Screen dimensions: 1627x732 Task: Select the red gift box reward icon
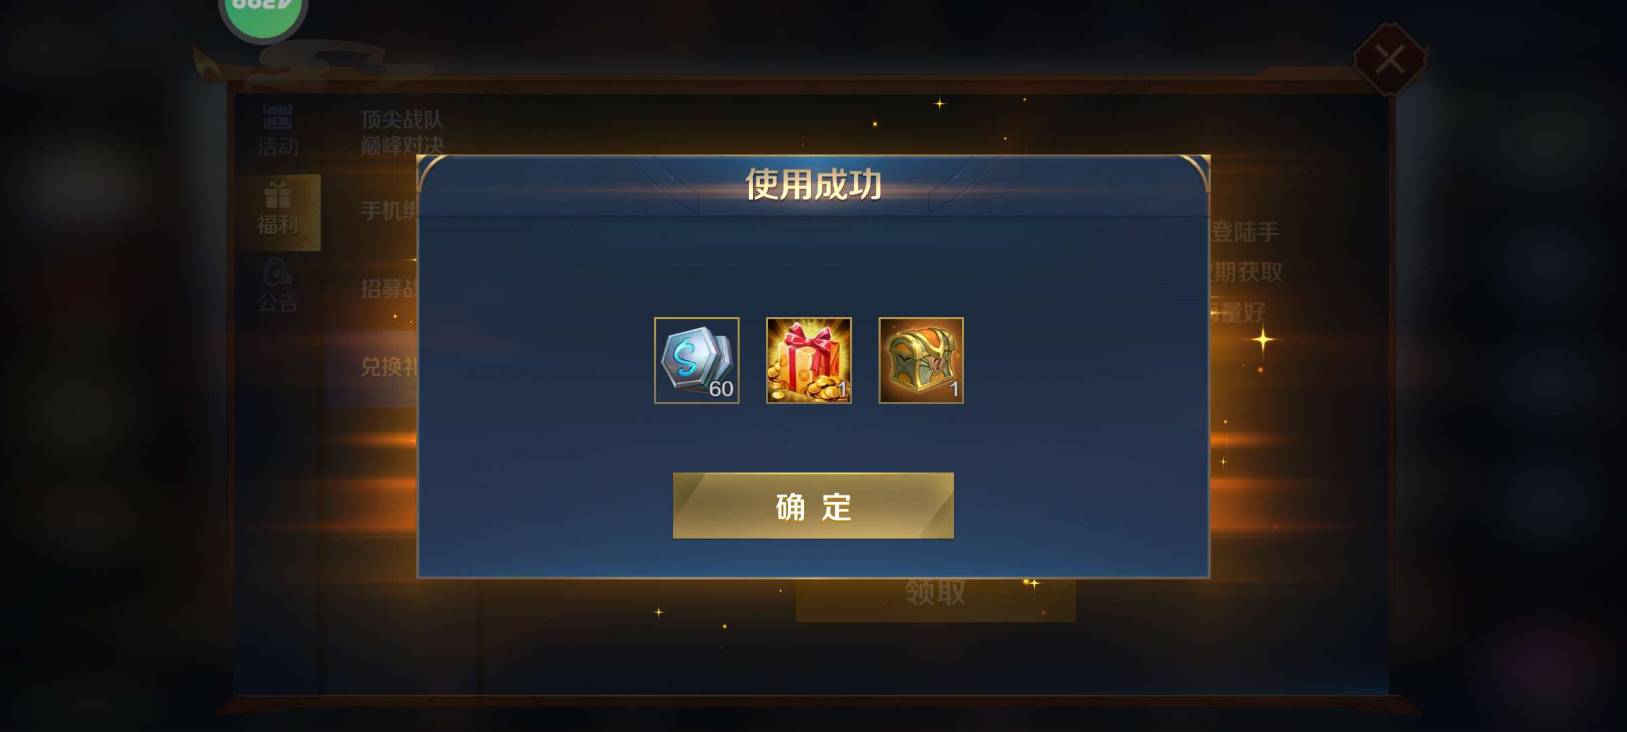pos(809,361)
